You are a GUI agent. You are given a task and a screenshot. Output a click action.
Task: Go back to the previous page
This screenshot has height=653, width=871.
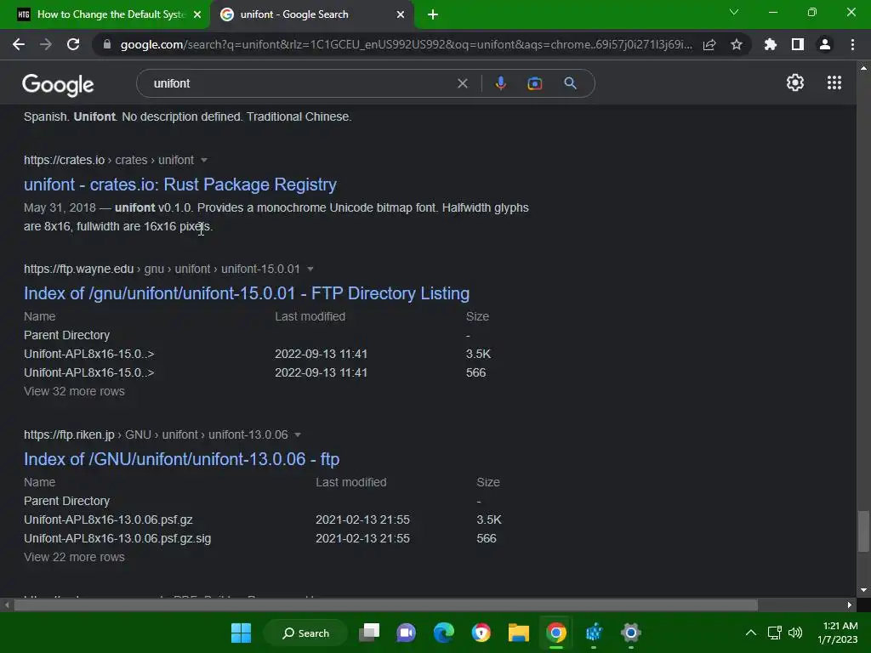point(19,44)
